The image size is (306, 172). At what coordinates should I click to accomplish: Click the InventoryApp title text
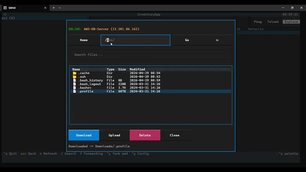(149, 15)
